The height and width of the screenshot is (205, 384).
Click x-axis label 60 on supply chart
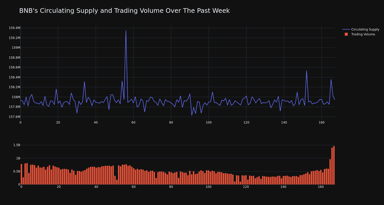coord(133,122)
